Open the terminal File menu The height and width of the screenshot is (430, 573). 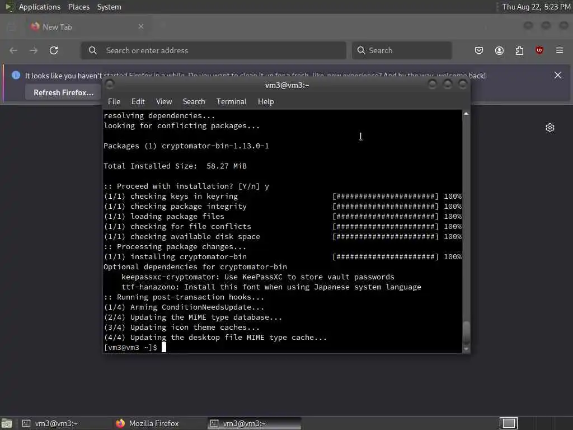[114, 102]
